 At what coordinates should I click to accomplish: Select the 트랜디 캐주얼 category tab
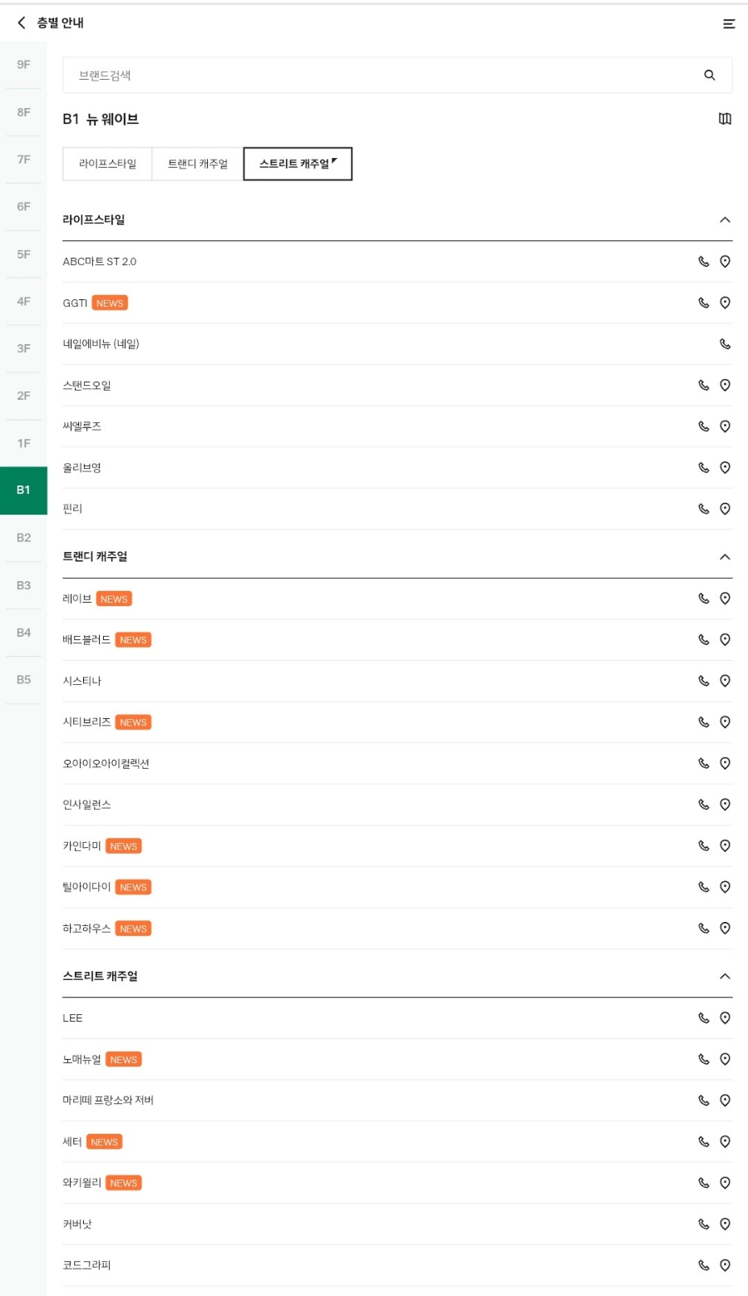[198, 164]
